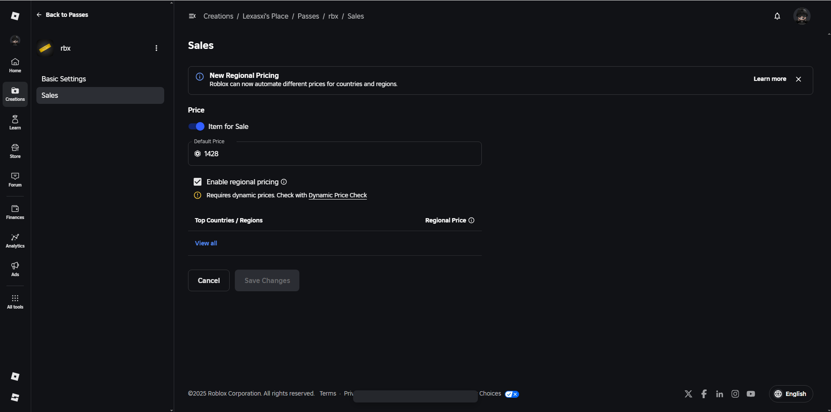
Task: Go Back to Passes
Action: [62, 15]
